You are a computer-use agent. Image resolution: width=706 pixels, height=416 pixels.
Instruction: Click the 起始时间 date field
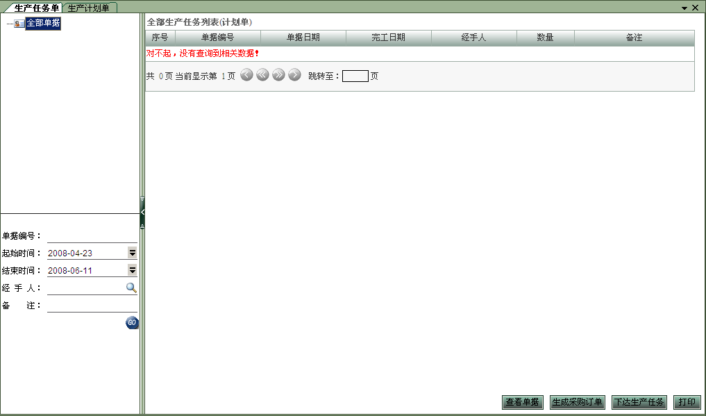[x=87, y=253]
